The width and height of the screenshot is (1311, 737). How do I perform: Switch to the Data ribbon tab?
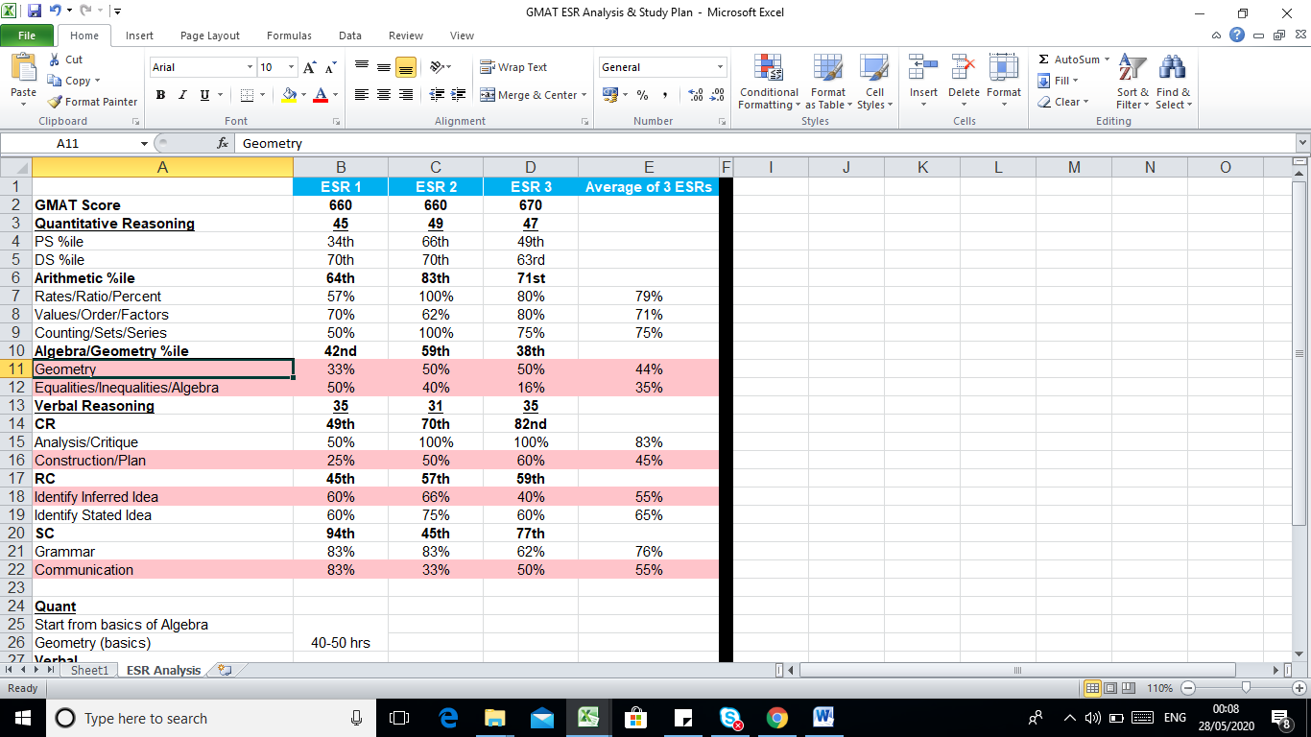350,36
